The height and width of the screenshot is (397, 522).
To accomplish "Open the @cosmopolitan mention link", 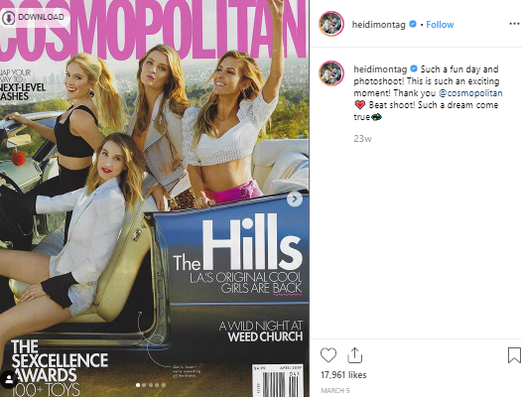I will pyautogui.click(x=470, y=93).
